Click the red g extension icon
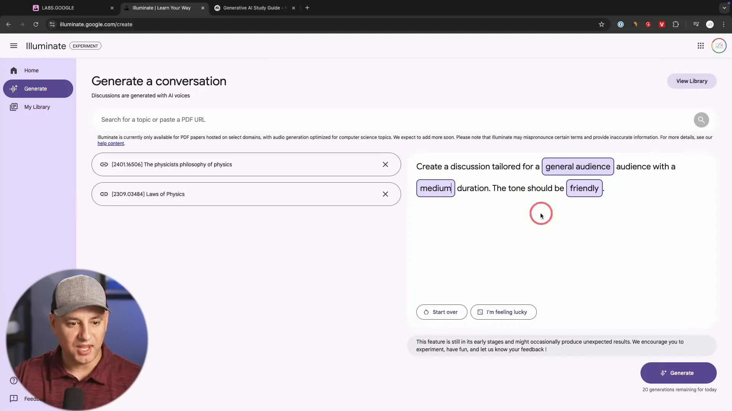The height and width of the screenshot is (411, 732). (648, 24)
